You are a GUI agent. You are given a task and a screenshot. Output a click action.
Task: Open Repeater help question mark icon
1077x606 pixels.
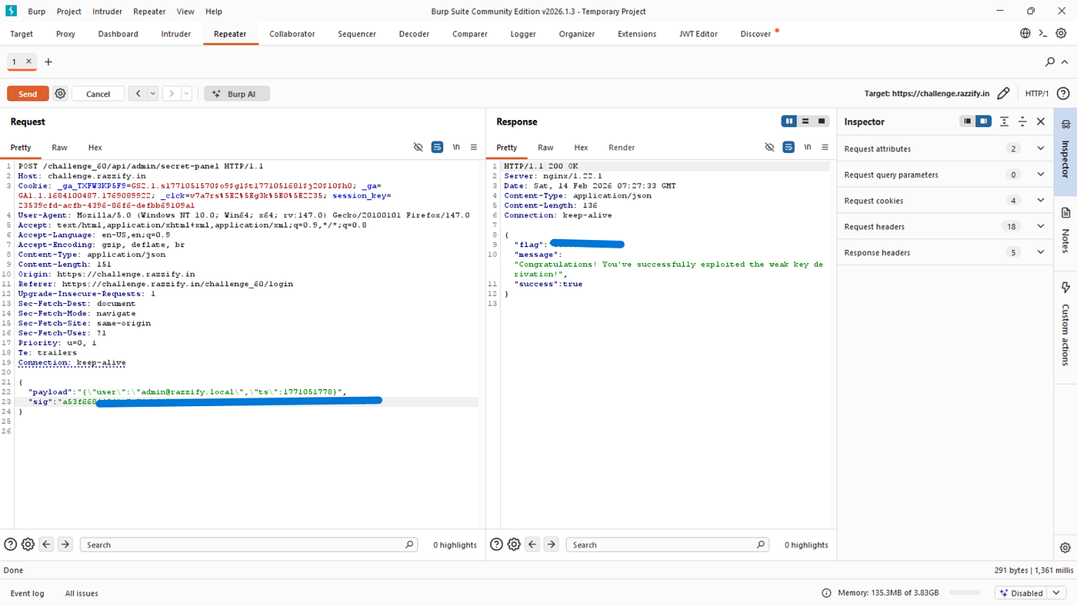(1063, 93)
